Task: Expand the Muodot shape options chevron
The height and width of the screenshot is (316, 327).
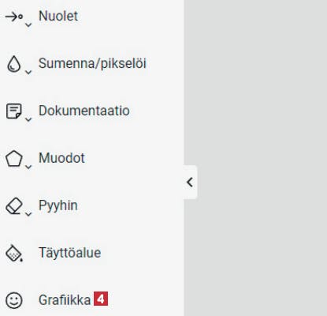Action: pyautogui.click(x=28, y=167)
